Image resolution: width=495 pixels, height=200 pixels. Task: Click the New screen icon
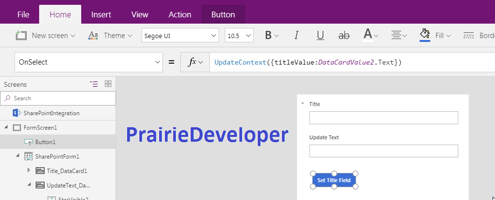21,35
